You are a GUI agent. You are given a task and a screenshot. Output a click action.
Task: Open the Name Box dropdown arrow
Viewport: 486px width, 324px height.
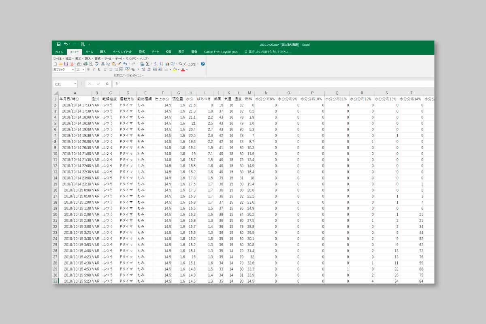coord(75,84)
